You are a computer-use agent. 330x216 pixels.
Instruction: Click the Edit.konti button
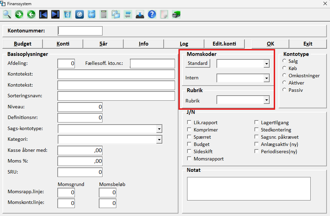[x=224, y=44]
